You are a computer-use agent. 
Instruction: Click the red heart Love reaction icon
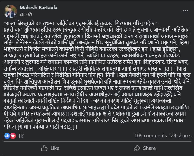pos(12,136)
